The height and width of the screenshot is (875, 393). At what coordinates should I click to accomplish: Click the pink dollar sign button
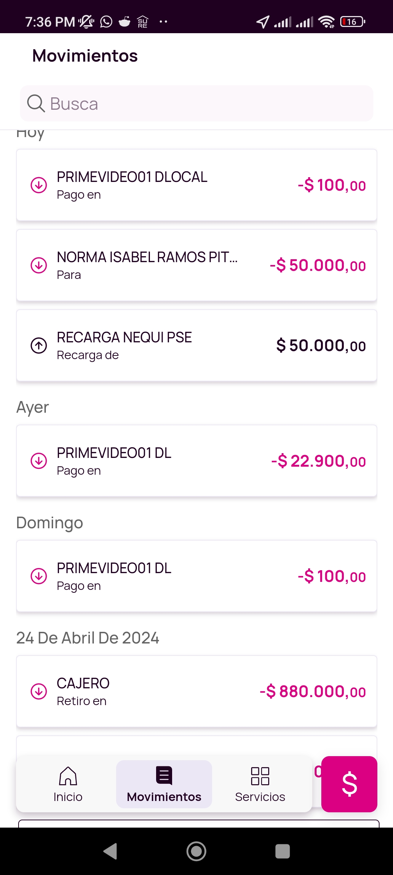coord(349,784)
